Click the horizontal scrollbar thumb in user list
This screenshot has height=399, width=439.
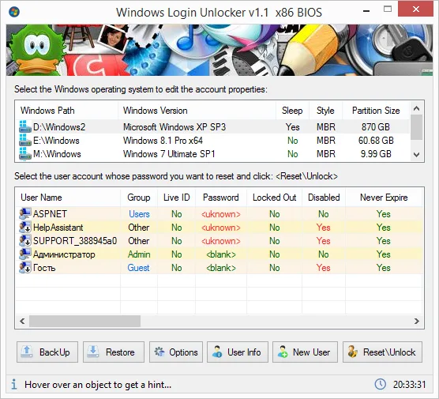coord(84,321)
